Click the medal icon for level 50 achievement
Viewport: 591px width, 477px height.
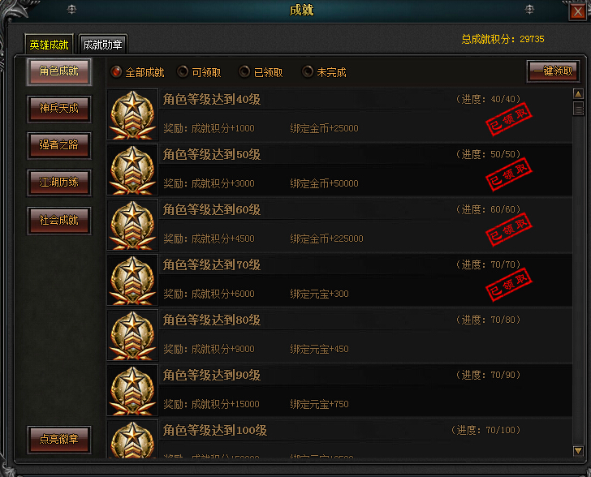tap(132, 170)
